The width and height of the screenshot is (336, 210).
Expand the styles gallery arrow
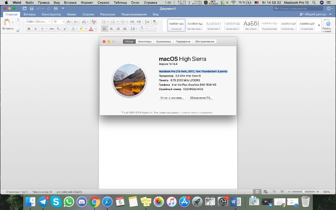point(319,25)
